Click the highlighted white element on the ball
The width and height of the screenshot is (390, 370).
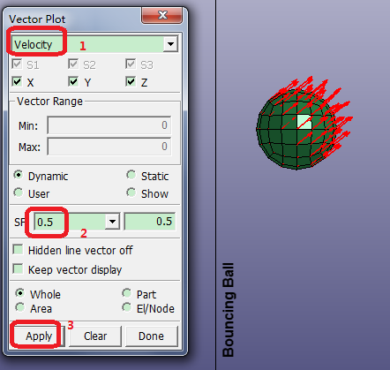304,122
